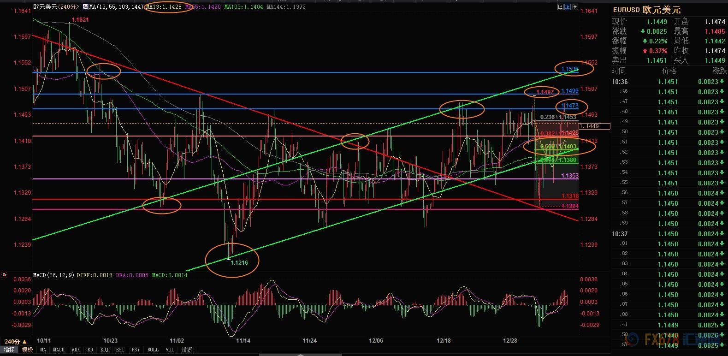Click the current price label 1.1449 on axis
The width and height of the screenshot is (728, 356).
pos(594,126)
